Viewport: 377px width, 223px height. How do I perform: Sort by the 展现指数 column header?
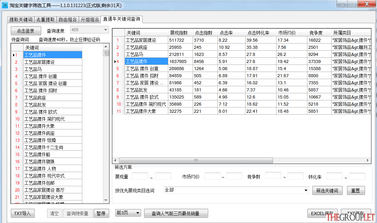pyautogui.click(x=180, y=32)
